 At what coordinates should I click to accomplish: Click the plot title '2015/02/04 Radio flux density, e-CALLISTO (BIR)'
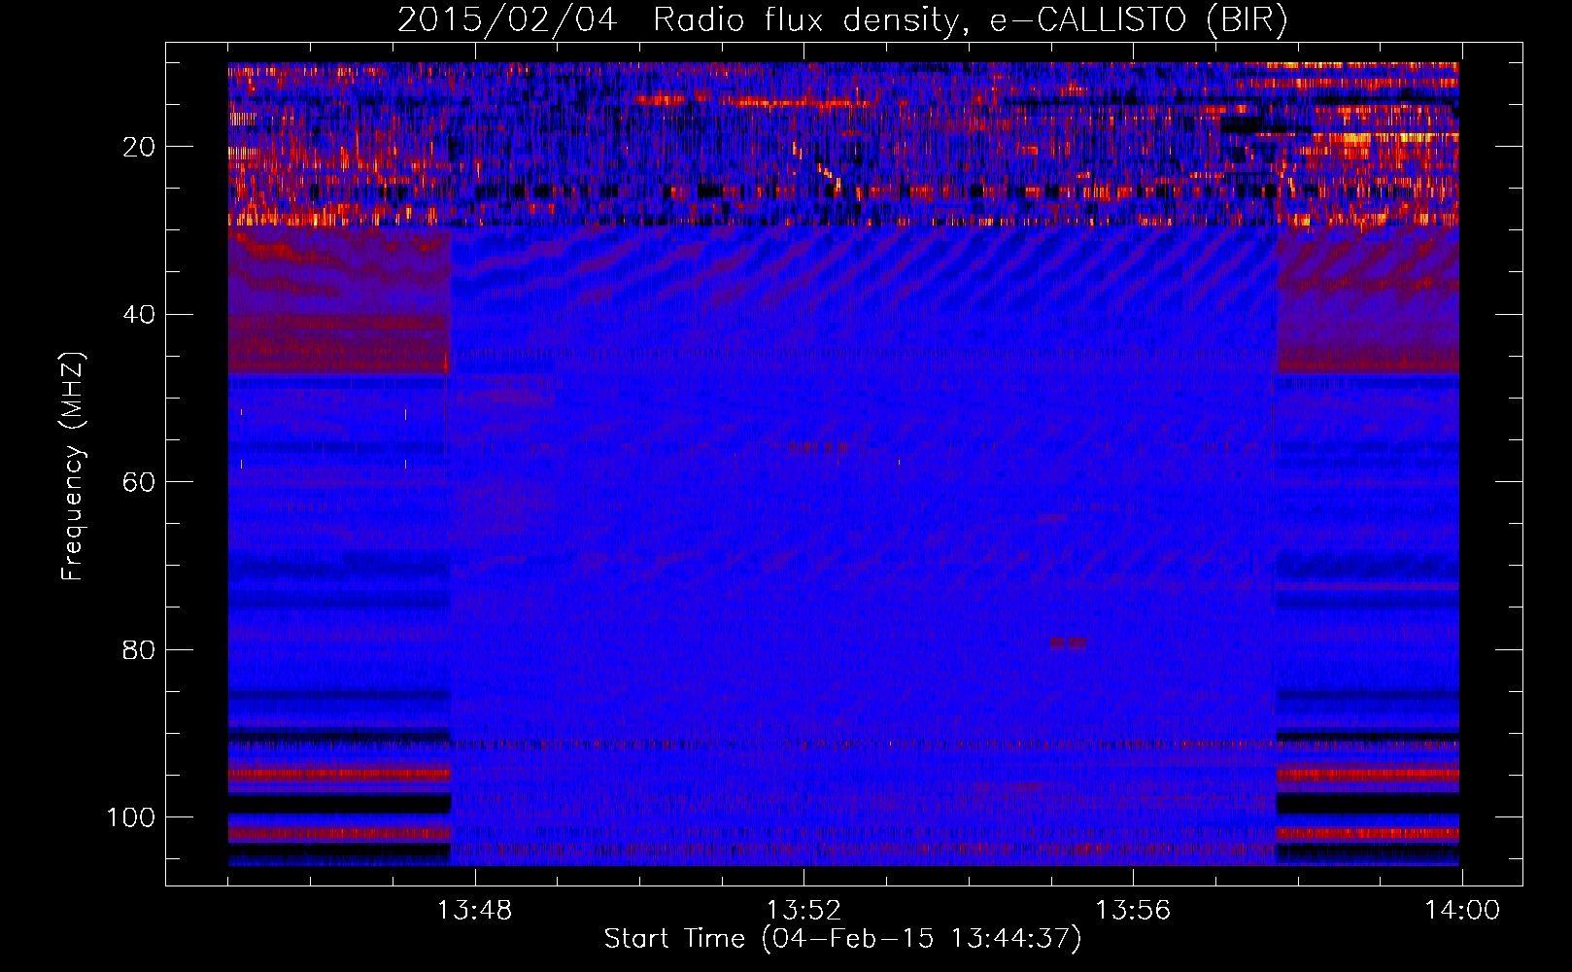point(842,19)
